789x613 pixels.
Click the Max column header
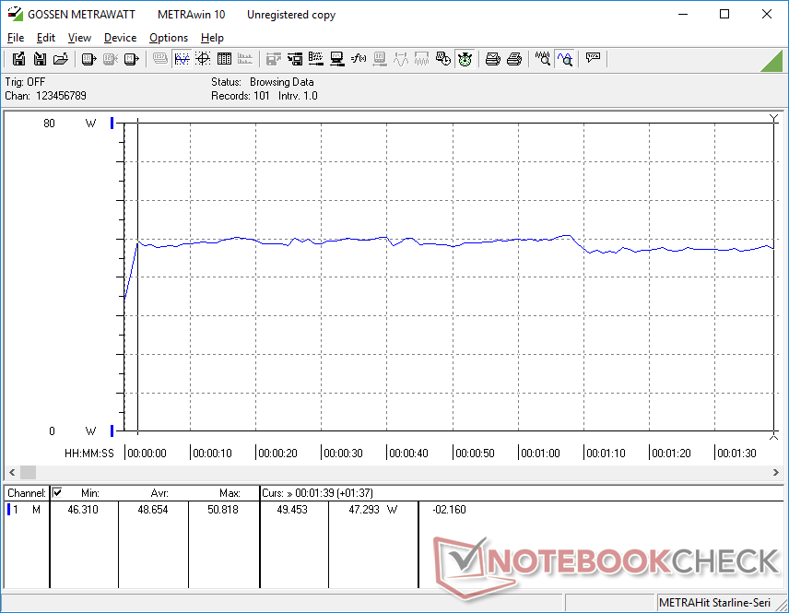[230, 493]
